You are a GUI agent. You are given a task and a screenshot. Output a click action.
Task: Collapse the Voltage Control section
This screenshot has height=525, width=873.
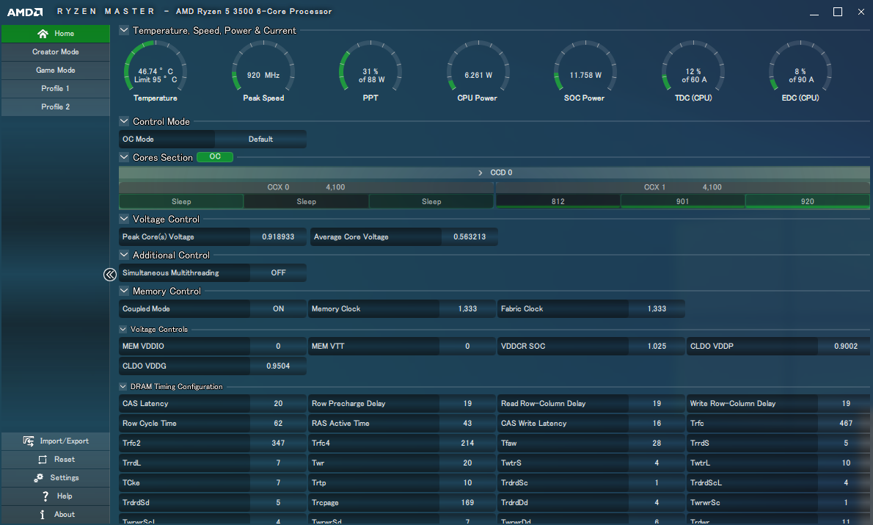tap(124, 220)
